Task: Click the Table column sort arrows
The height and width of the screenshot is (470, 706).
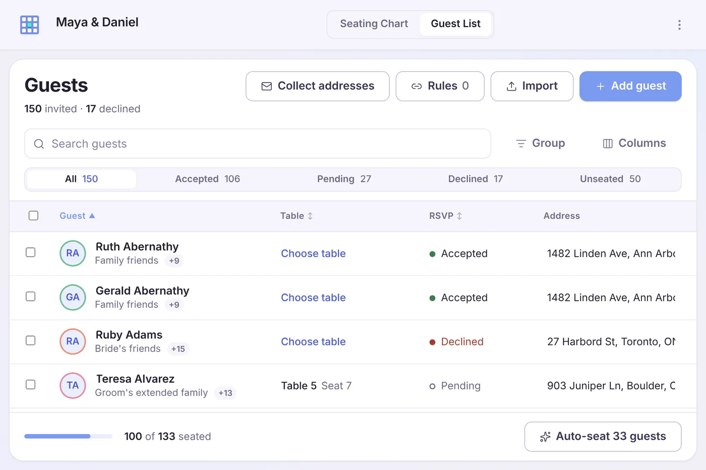Action: [x=310, y=216]
